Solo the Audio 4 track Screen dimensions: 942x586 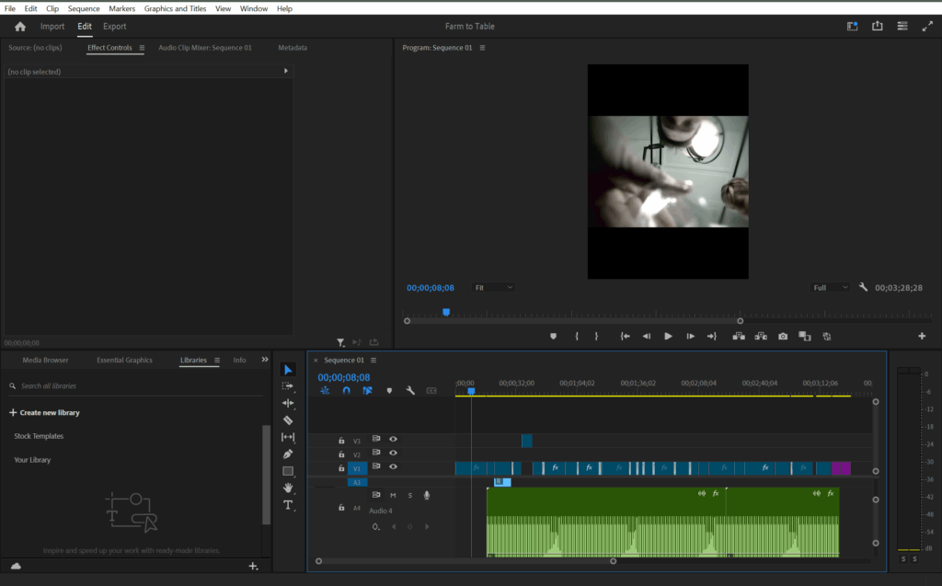point(410,495)
